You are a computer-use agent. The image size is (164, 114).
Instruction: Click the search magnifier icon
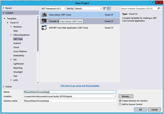click(x=159, y=8)
